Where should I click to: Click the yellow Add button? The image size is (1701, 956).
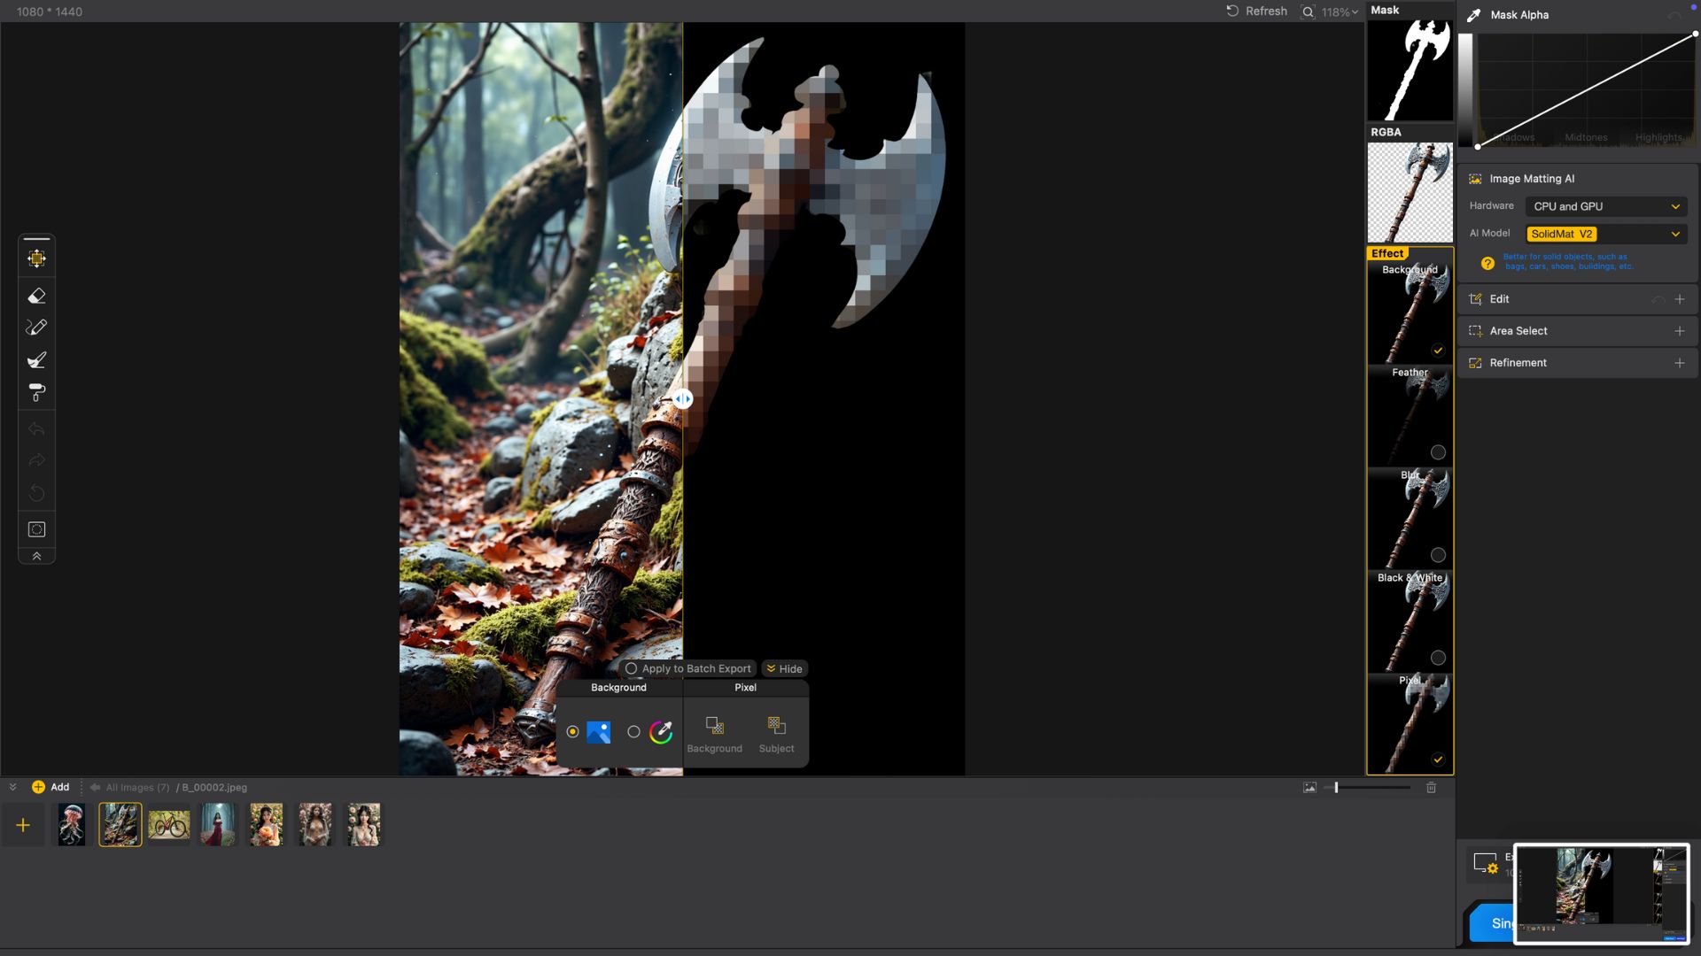tap(50, 787)
